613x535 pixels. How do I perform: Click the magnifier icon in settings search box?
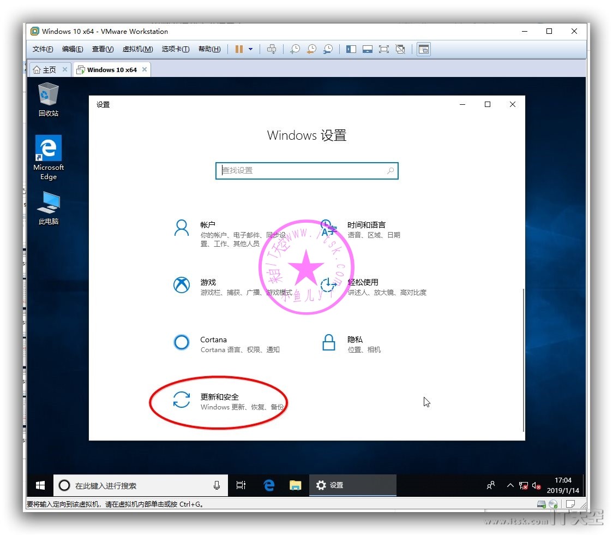390,171
